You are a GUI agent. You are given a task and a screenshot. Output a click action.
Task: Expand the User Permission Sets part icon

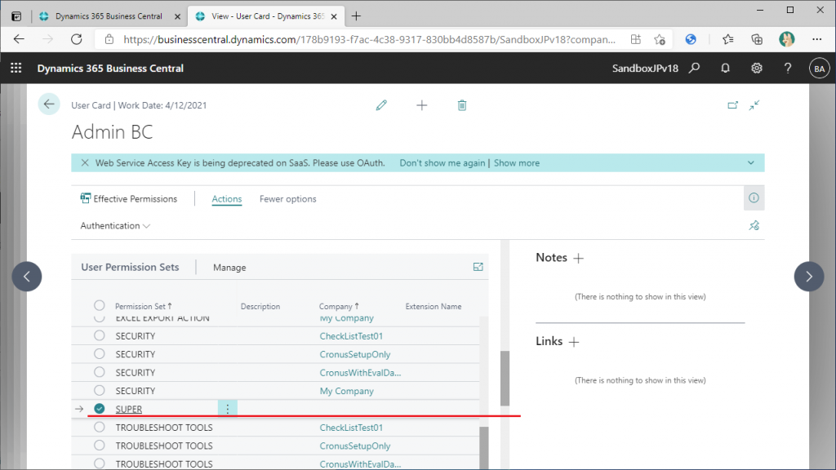pos(478,267)
